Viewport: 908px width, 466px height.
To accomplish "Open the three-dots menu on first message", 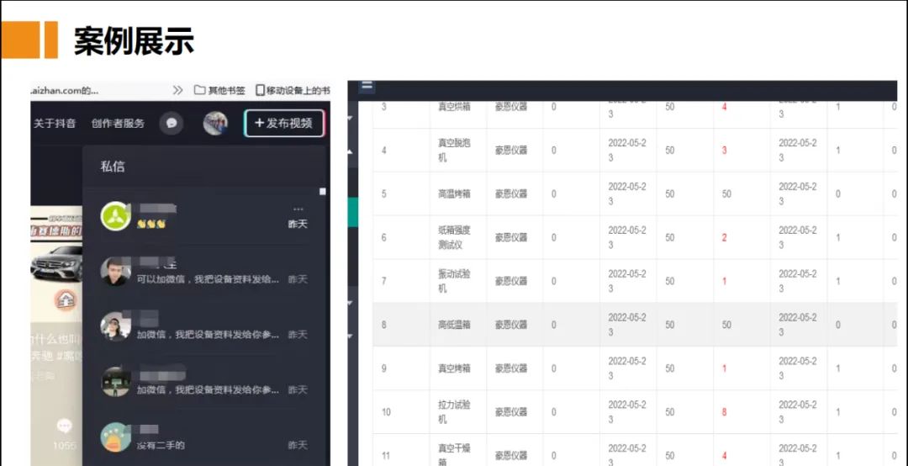I will point(298,209).
